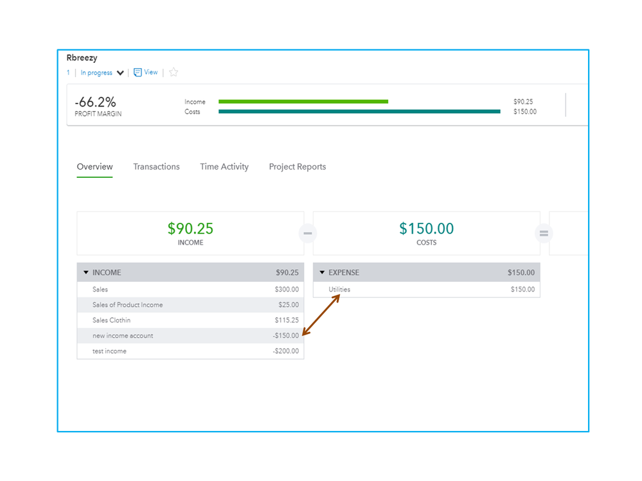The image size is (642, 481).
Task: Open the In progress status dropdown
Action: [x=102, y=73]
